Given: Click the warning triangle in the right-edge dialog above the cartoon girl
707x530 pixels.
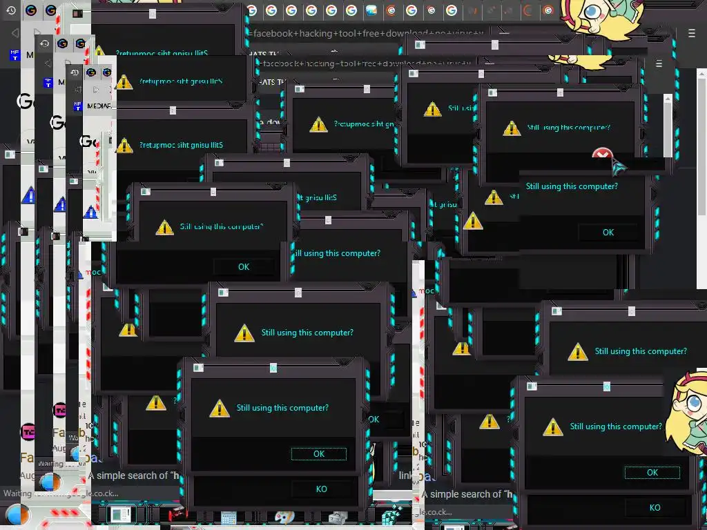Looking at the screenshot, I should click(578, 352).
